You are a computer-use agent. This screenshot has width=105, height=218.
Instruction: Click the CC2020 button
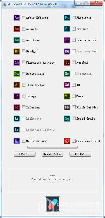tap(80, 154)
